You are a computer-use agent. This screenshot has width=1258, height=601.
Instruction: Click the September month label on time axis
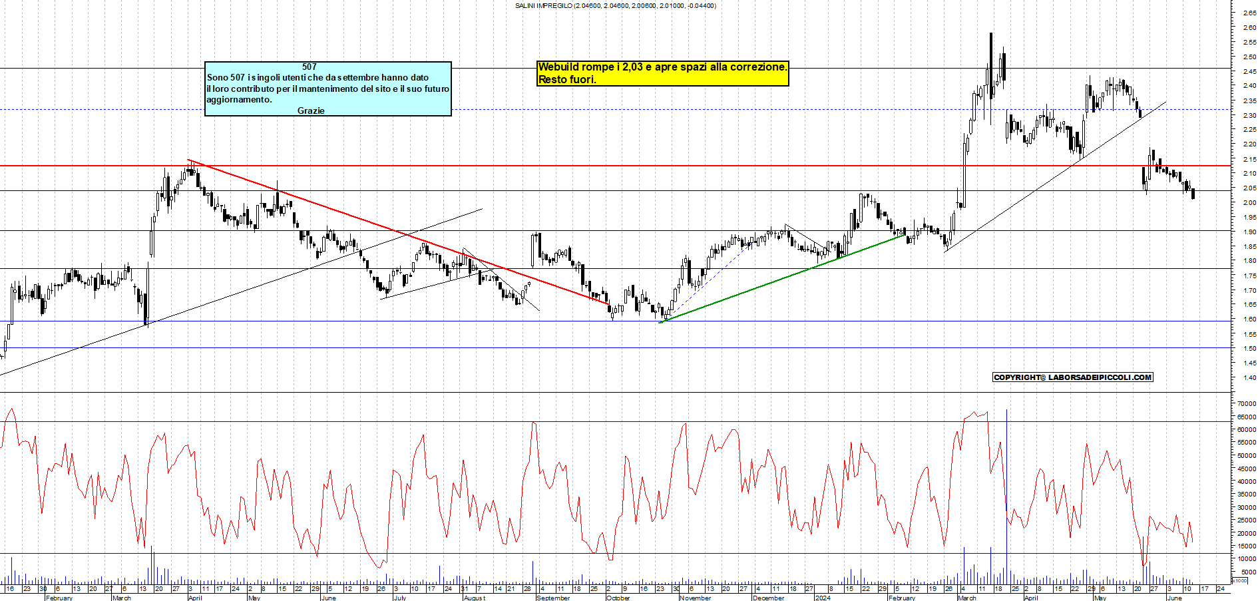553,598
